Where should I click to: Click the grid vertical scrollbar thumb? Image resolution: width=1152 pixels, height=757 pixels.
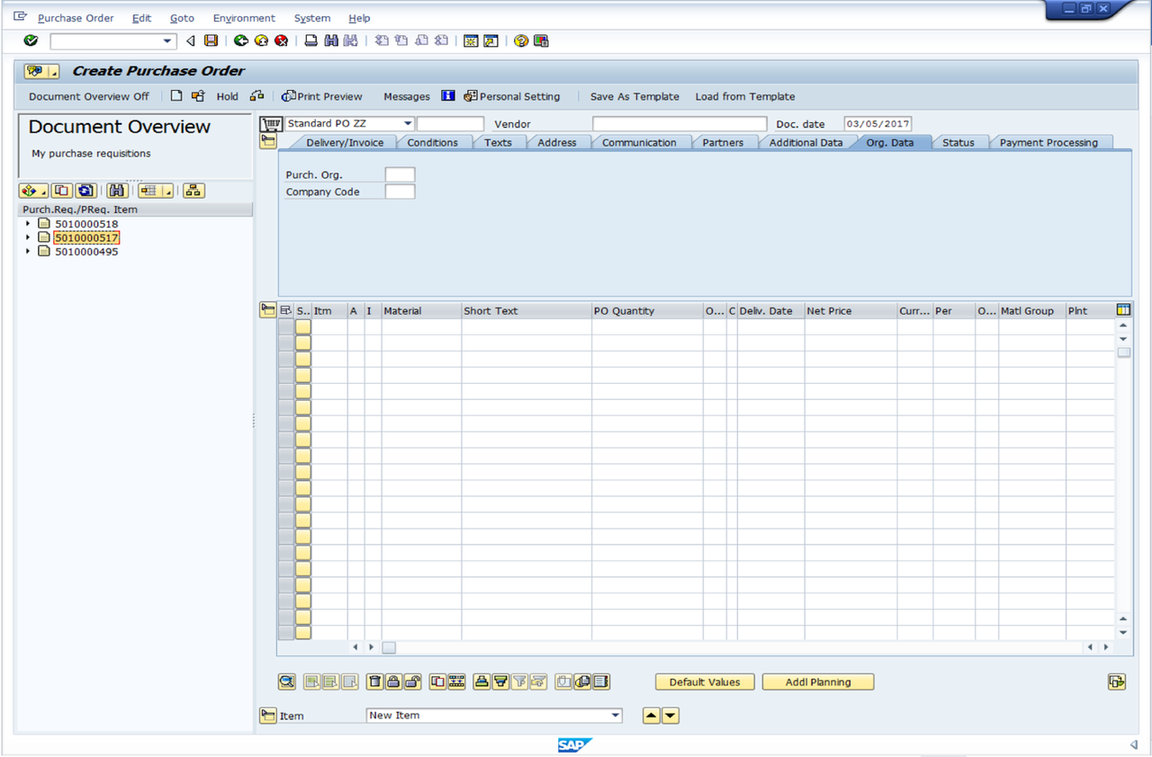[1123, 352]
